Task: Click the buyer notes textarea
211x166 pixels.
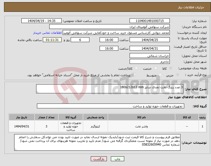Action: point(97,142)
